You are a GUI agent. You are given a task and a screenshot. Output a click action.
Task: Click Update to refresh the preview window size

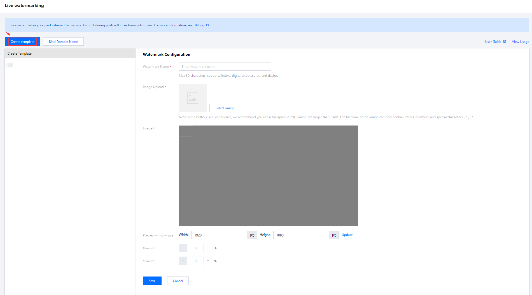tap(347, 235)
